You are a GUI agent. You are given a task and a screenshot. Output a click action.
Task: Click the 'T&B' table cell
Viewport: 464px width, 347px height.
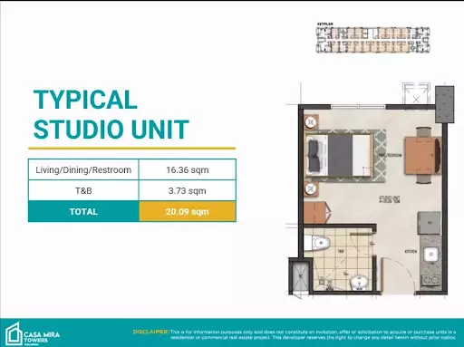click(83, 190)
